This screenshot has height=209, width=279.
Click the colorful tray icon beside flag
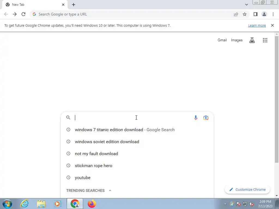point(232,204)
